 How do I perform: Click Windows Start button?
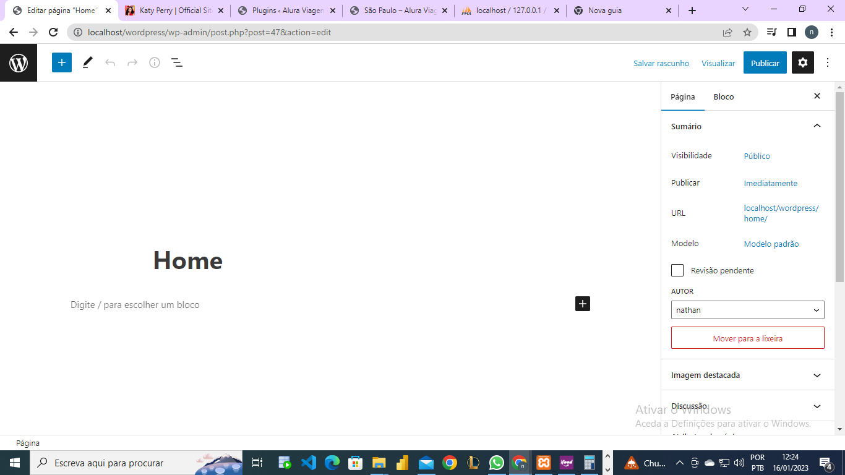(x=15, y=463)
